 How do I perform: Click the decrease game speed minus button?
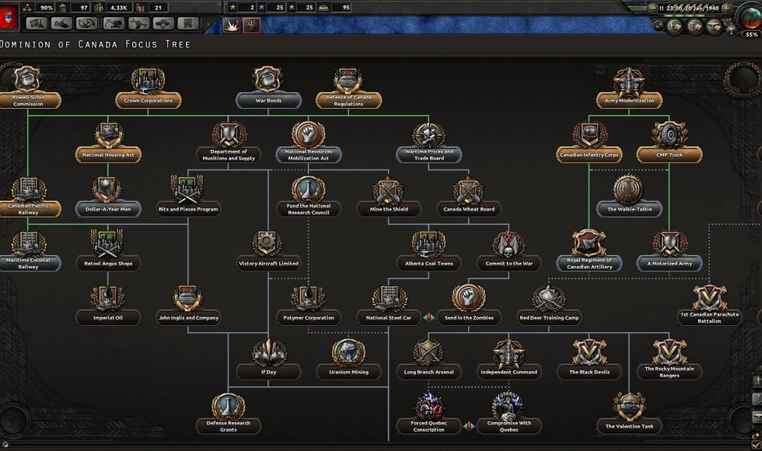click(x=652, y=9)
